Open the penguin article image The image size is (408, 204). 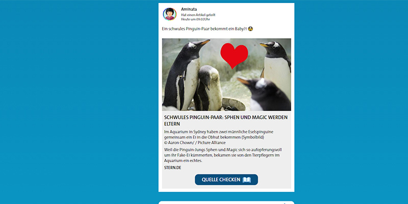point(226,74)
